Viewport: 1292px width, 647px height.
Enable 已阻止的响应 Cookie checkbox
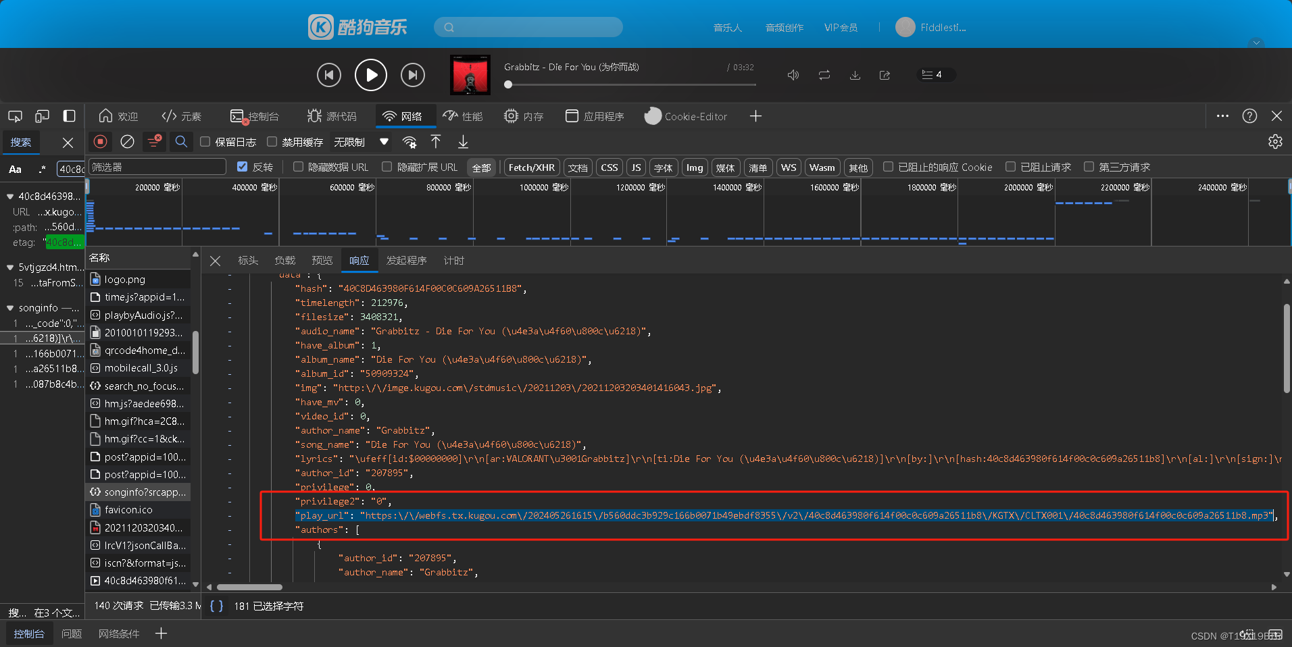(x=889, y=167)
